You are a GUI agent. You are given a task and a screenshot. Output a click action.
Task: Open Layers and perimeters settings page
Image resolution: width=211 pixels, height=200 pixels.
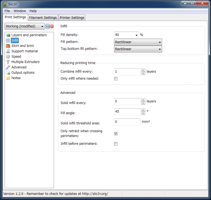tap(29, 35)
